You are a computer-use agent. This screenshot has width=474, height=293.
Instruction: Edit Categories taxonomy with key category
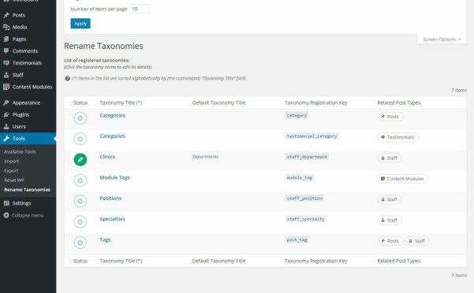point(112,115)
